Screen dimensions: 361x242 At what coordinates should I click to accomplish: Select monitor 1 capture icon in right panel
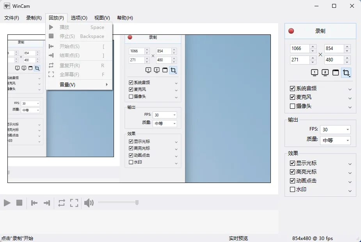315,73
